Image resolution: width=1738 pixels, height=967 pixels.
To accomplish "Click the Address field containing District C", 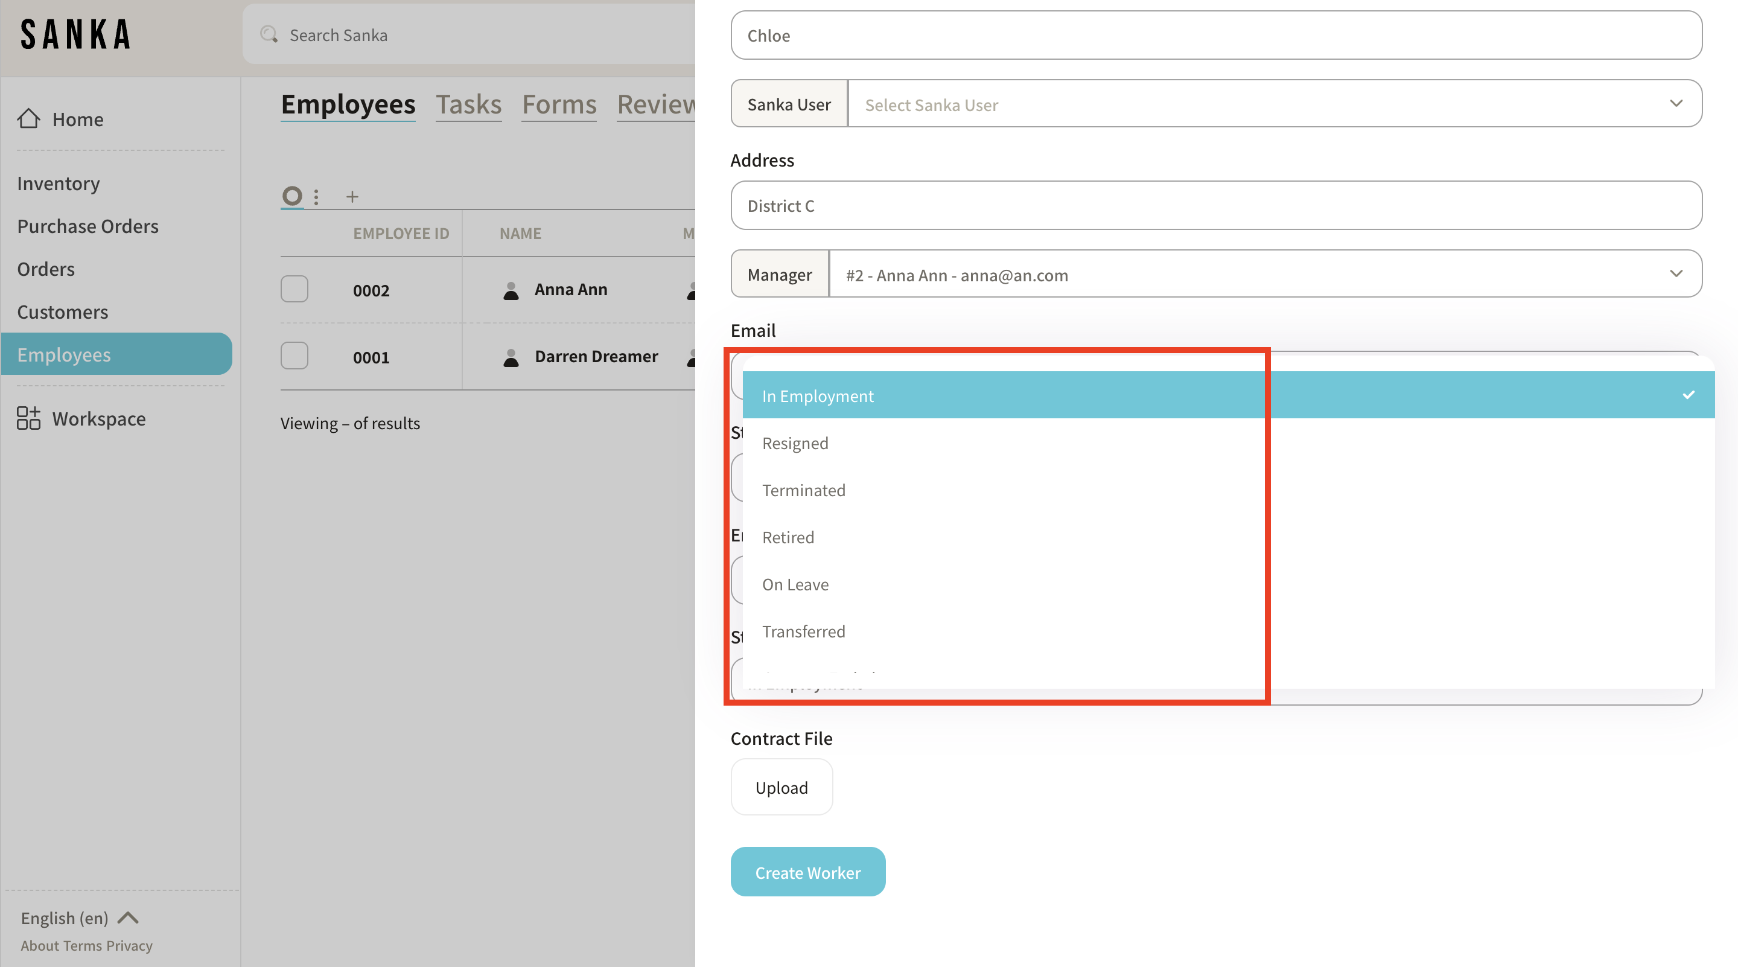I will pos(1215,205).
